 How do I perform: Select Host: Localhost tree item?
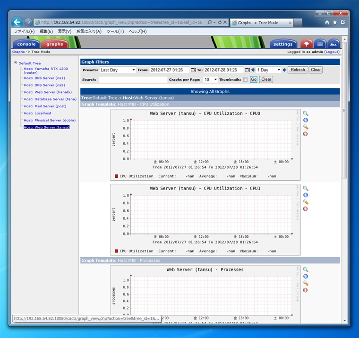(37, 113)
